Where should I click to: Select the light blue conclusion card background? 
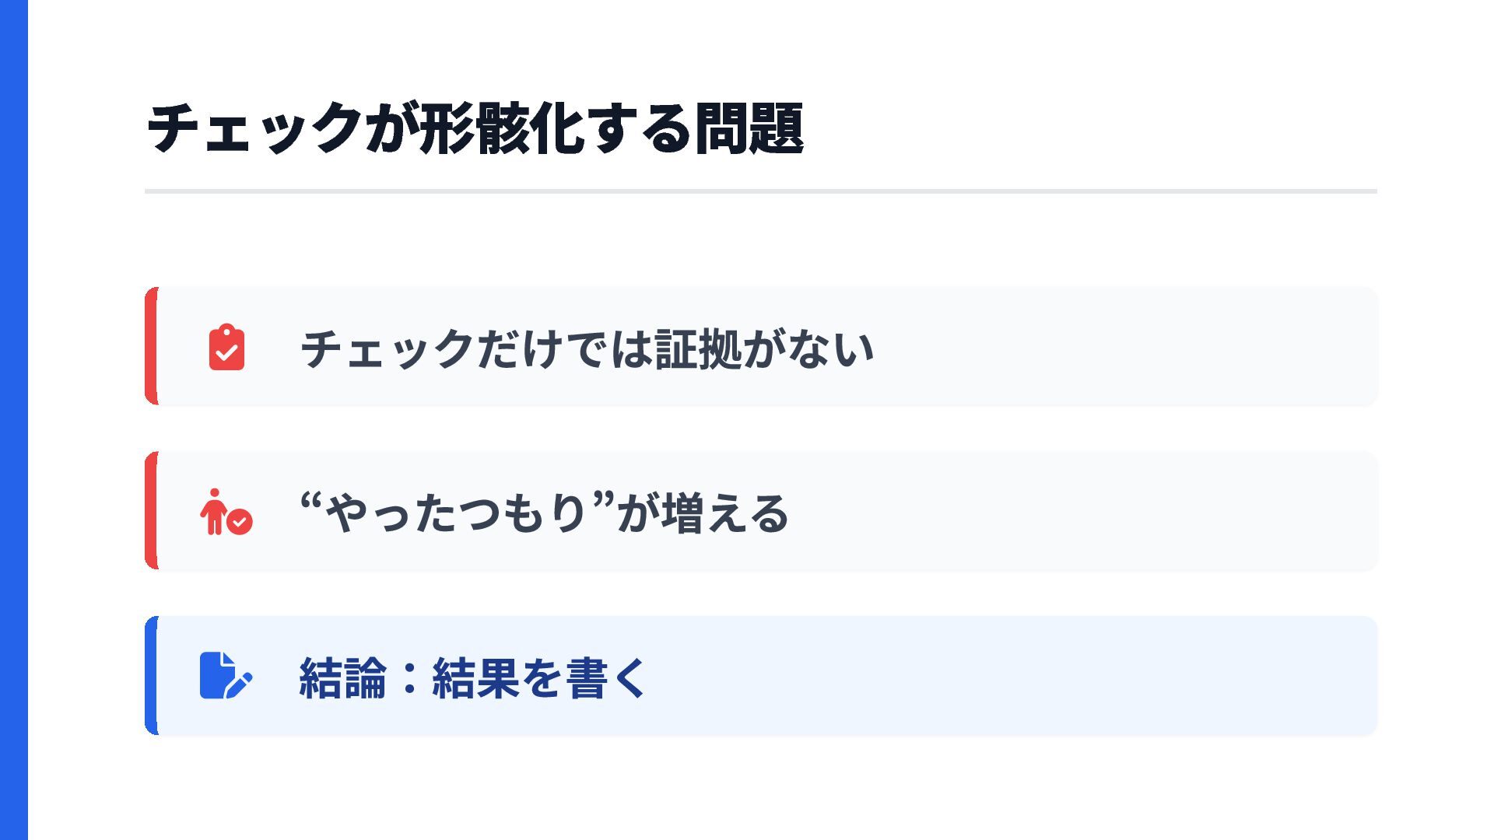pyautogui.click(x=1012, y=675)
